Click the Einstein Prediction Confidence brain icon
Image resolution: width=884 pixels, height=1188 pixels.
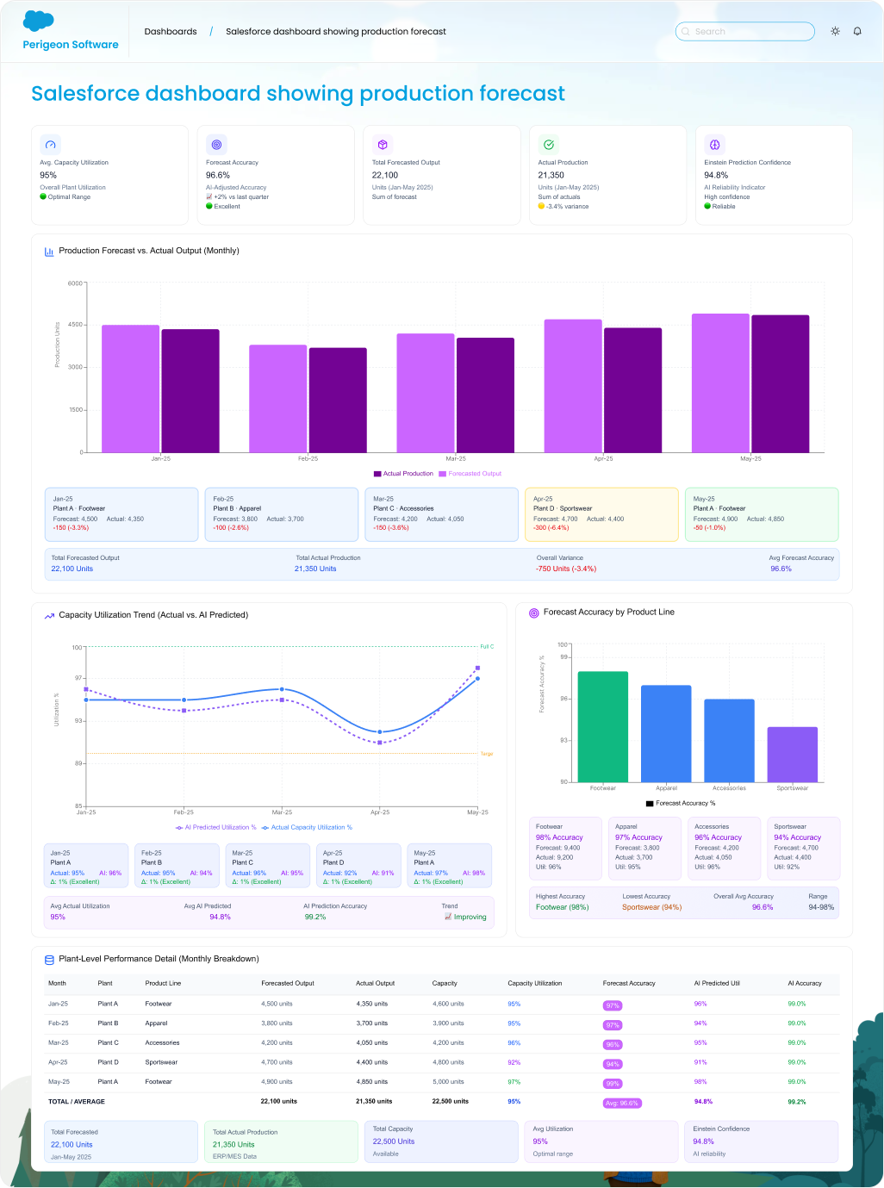pos(714,145)
